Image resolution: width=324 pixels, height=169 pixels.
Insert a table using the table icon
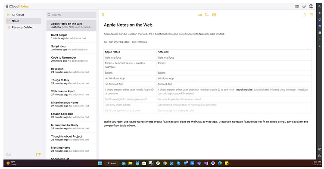[214, 15]
